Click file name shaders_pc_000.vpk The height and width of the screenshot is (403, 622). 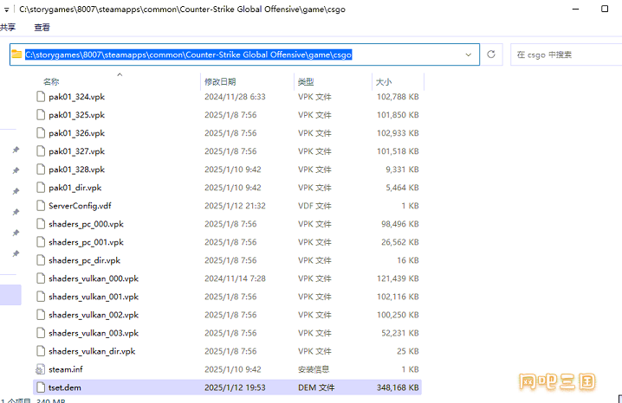point(86,225)
